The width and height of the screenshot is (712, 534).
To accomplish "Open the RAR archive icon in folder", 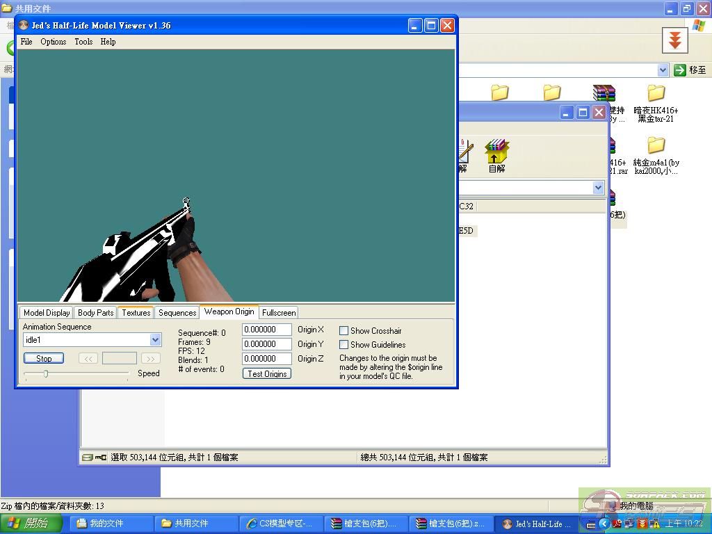I will (604, 93).
